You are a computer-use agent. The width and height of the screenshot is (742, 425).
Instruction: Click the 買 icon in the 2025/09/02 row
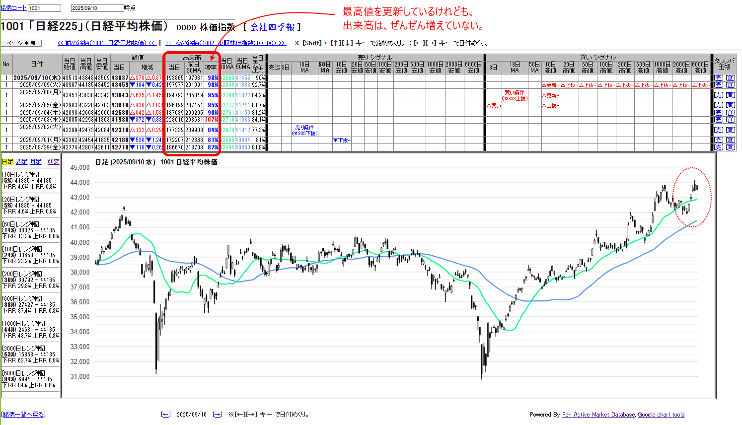point(730,130)
